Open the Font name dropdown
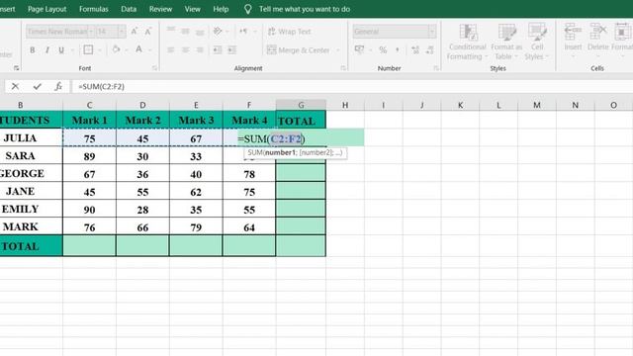Viewport: 633px width, 356px height. click(x=91, y=32)
